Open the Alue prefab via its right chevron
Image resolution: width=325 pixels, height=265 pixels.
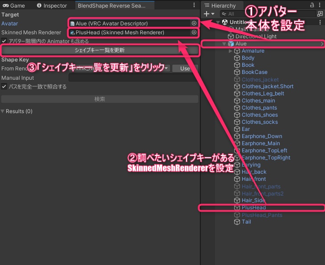click(322, 44)
